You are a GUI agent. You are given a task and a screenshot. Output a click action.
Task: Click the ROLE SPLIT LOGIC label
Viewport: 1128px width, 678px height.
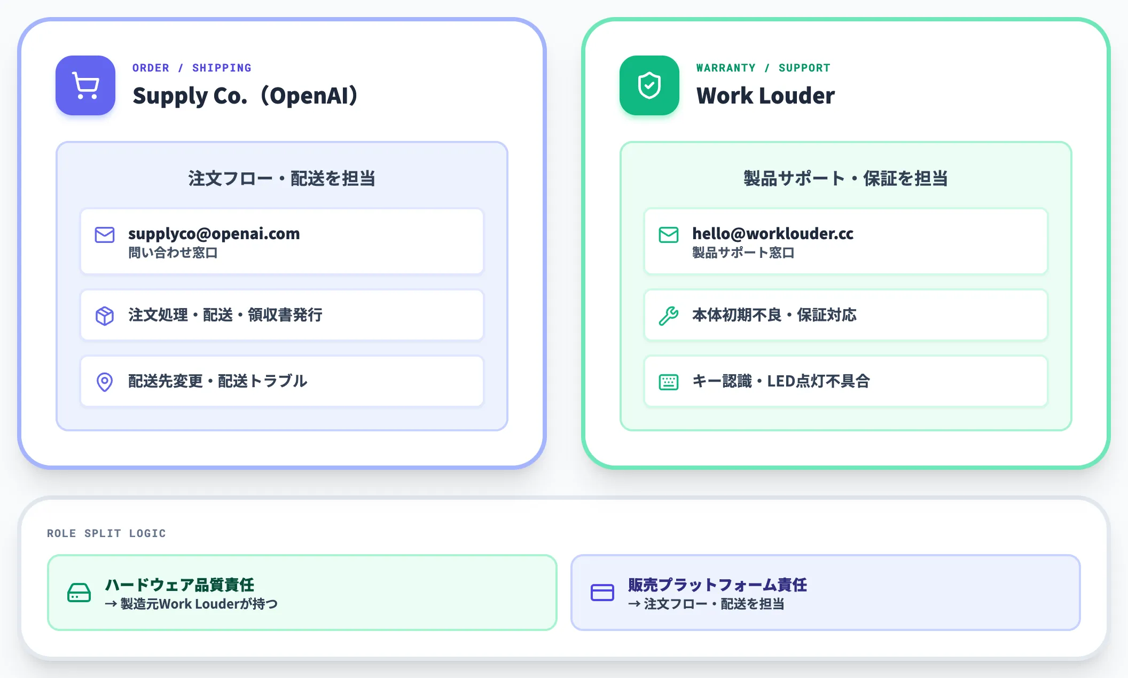click(x=106, y=533)
